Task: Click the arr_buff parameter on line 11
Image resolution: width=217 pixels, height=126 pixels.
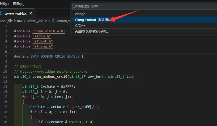Action: (96, 77)
